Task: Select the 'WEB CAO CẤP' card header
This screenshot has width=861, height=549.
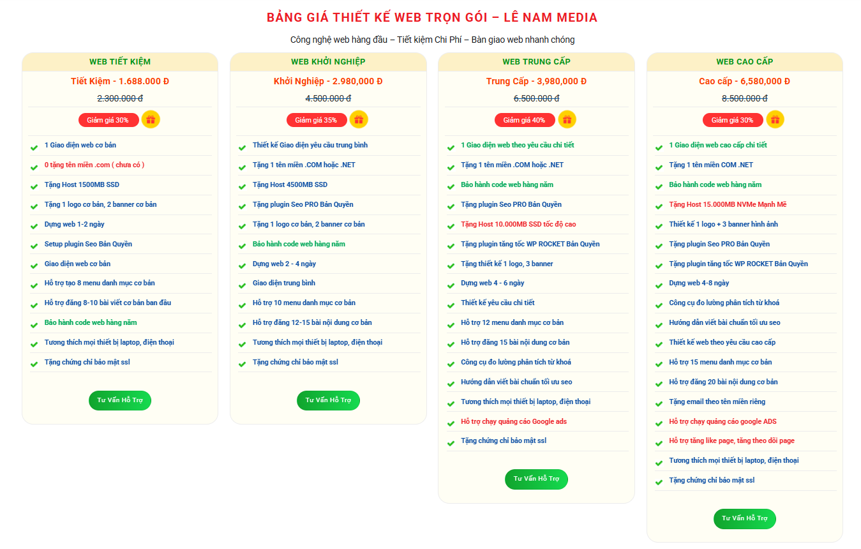Action: pyautogui.click(x=744, y=62)
